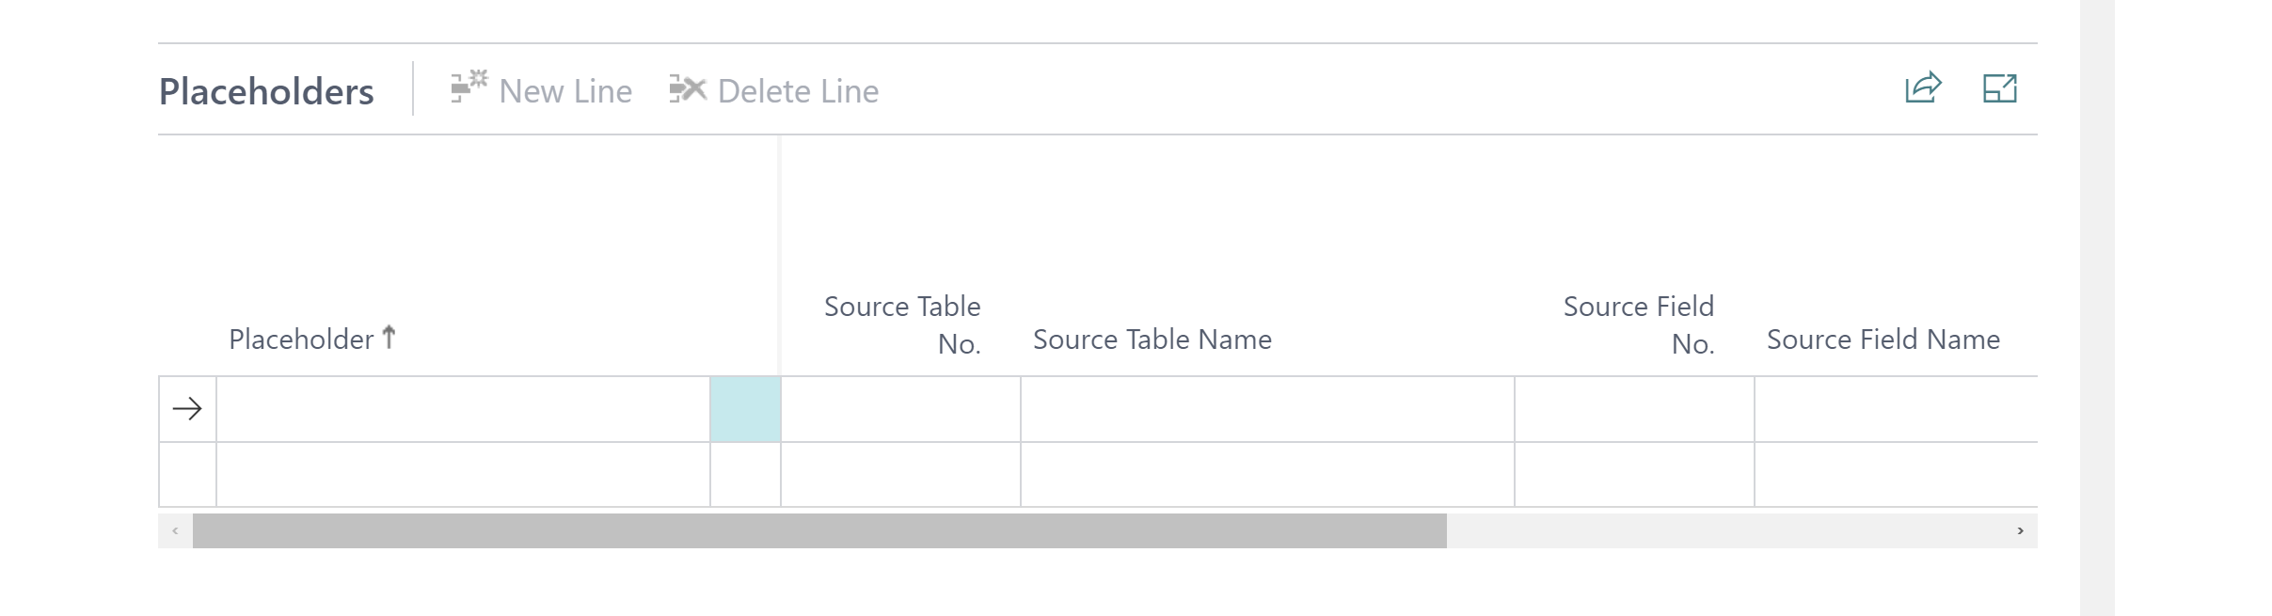2272x616 pixels.
Task: Sort by the Source Field Name column
Action: (x=1883, y=340)
